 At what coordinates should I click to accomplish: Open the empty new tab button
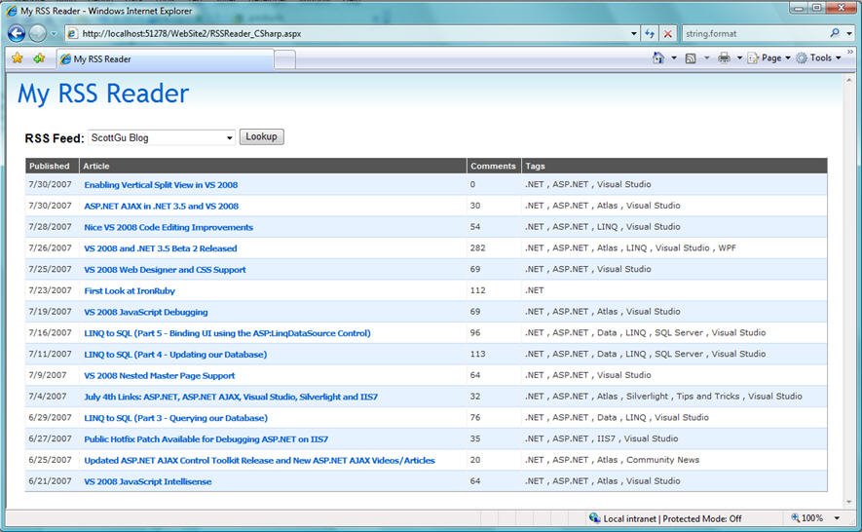click(x=284, y=59)
